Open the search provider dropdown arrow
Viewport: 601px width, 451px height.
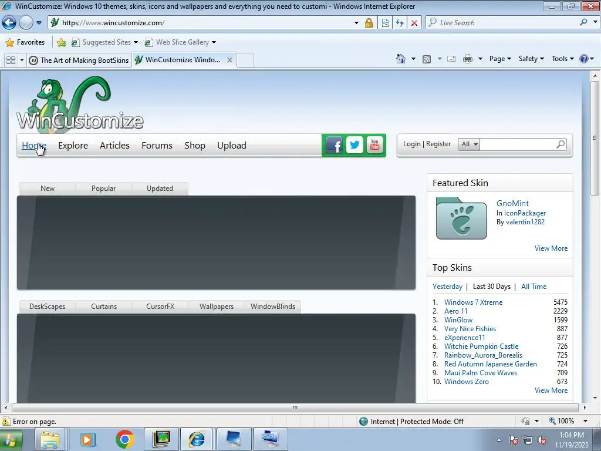point(595,23)
